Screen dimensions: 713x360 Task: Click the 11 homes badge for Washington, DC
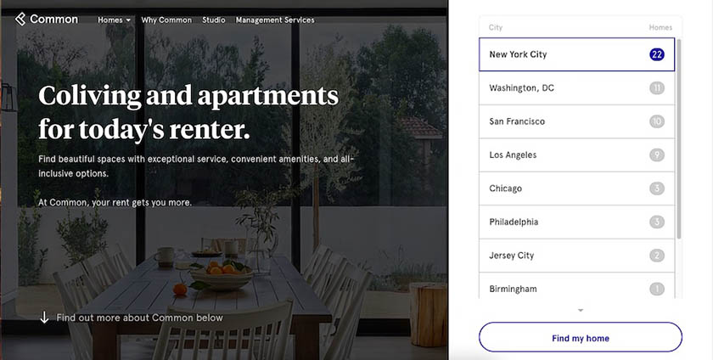tap(657, 87)
